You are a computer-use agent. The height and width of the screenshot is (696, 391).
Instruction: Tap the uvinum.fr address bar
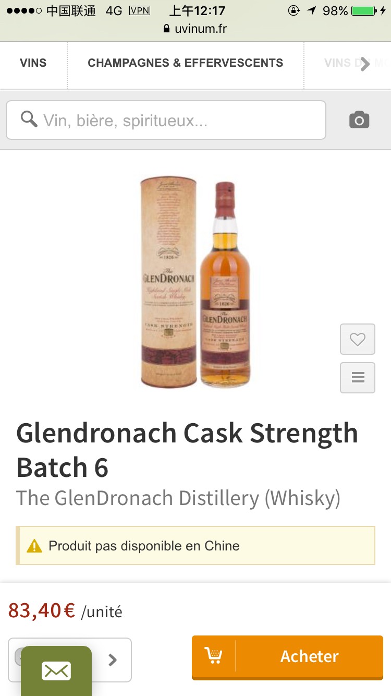pyautogui.click(x=195, y=29)
